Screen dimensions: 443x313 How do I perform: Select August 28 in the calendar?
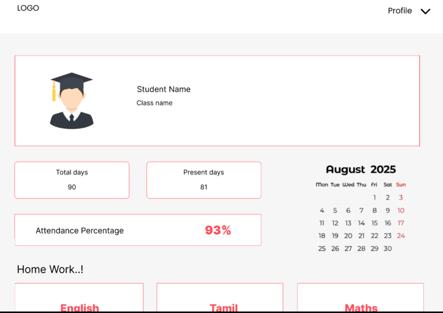coord(361,249)
